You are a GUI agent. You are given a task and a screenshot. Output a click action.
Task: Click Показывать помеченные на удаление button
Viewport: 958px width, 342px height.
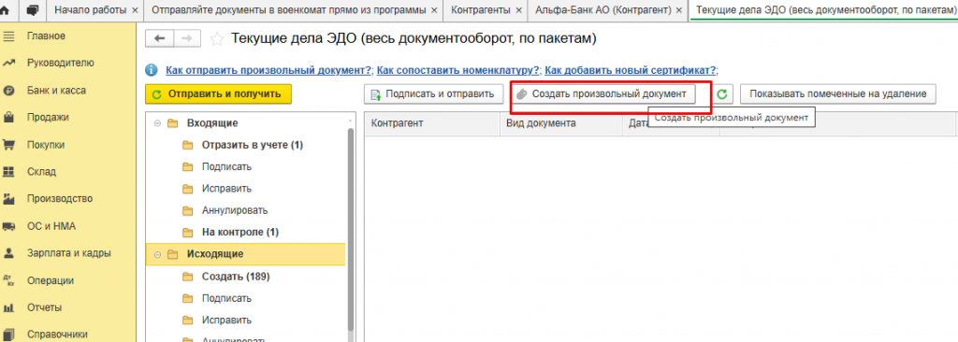pyautogui.click(x=838, y=94)
